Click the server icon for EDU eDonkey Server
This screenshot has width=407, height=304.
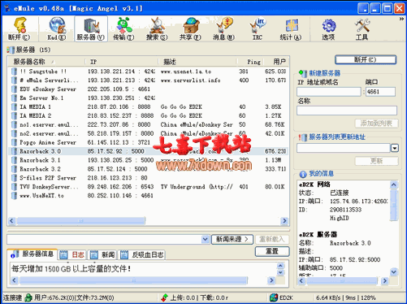click(x=14, y=89)
